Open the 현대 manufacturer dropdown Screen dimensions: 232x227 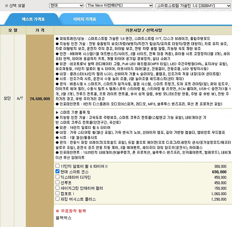coord(66,5)
